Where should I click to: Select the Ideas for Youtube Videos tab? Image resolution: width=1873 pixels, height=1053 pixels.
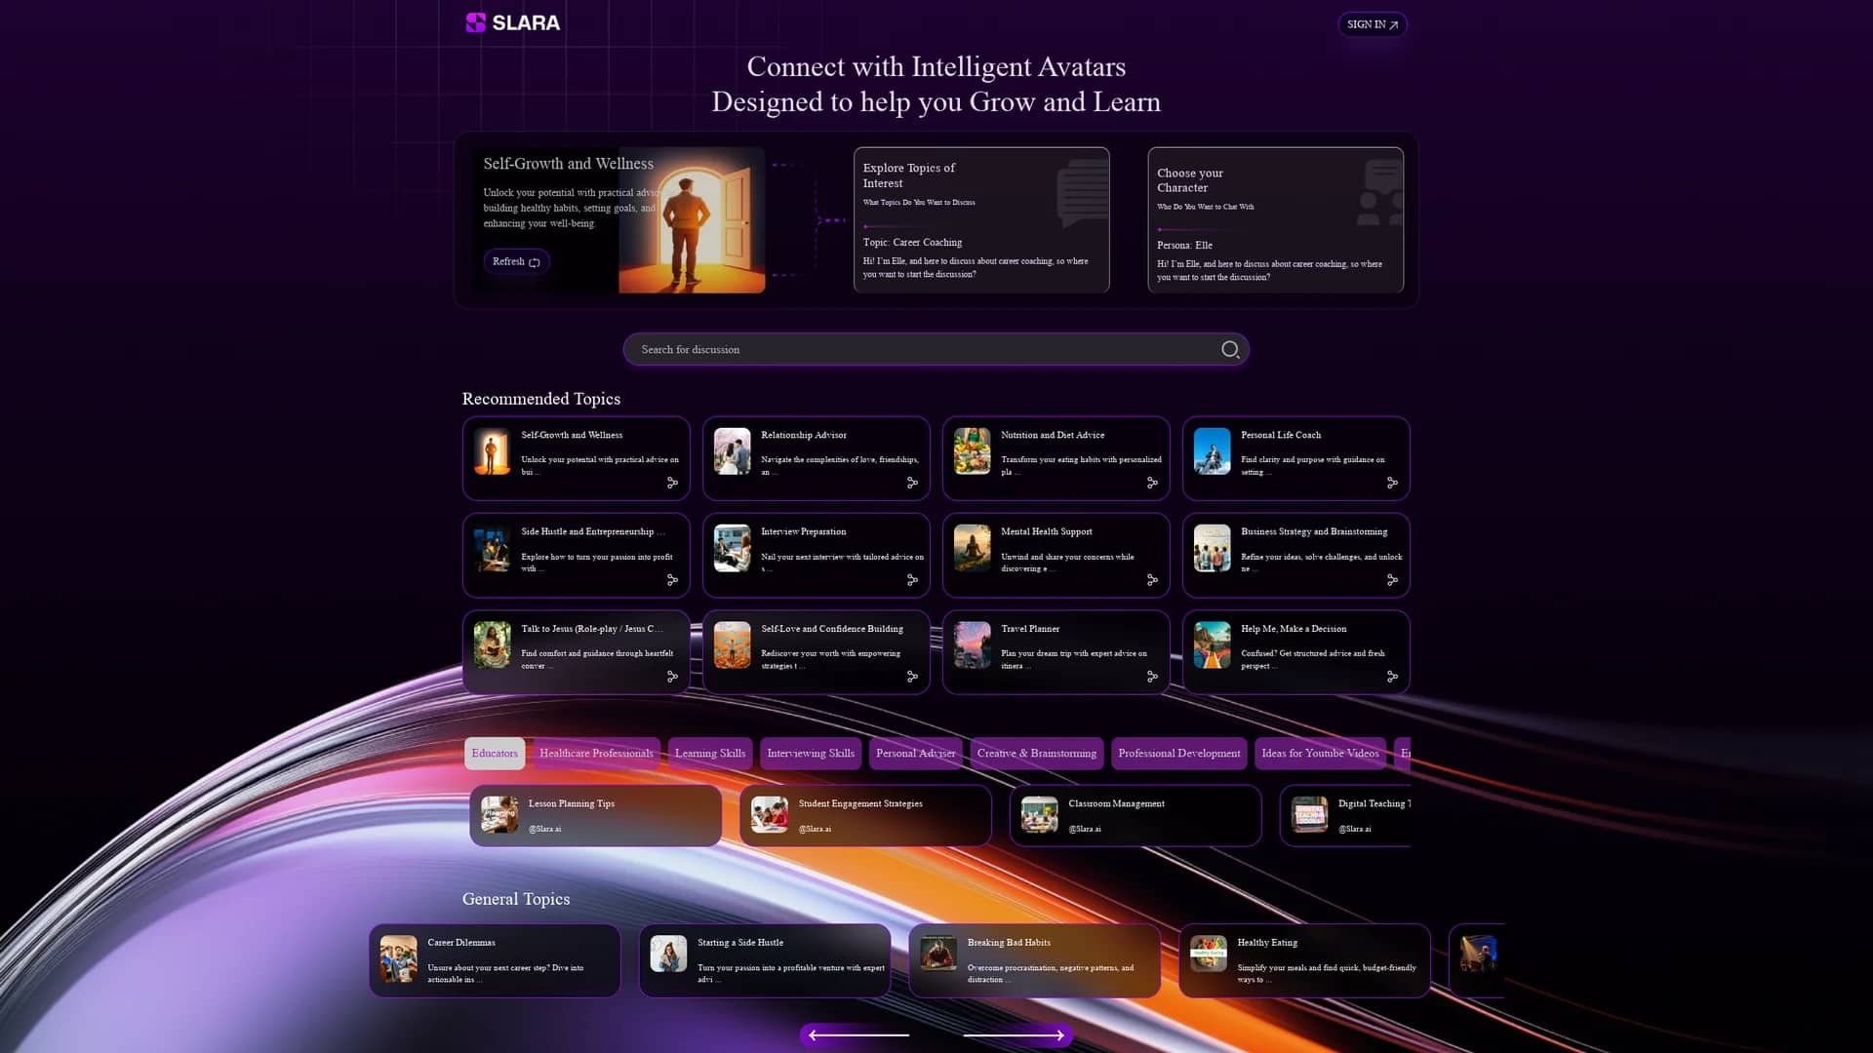click(1320, 754)
